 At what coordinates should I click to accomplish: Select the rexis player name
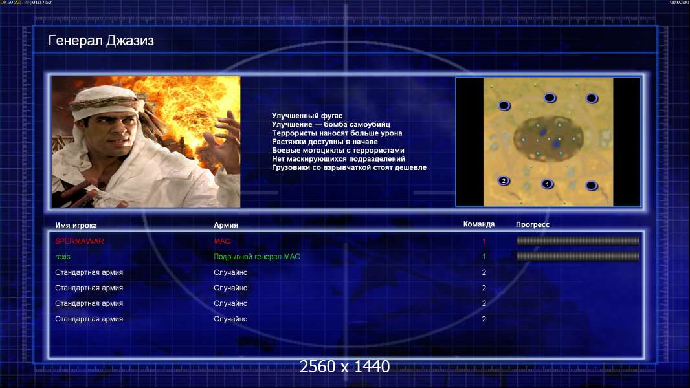click(x=63, y=257)
